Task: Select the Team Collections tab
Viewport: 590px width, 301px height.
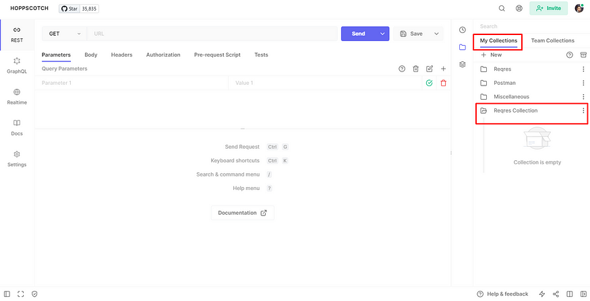Action: pyautogui.click(x=552, y=40)
